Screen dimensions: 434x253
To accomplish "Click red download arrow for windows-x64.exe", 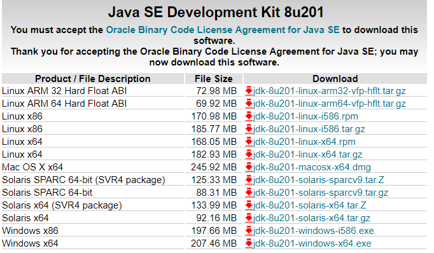I will coord(249,243).
